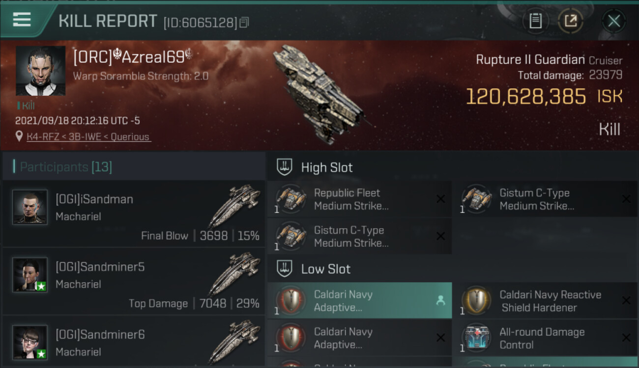This screenshot has width=639, height=368.
Task: Toggle X mark on All-round Damage Control
Action: [626, 338]
